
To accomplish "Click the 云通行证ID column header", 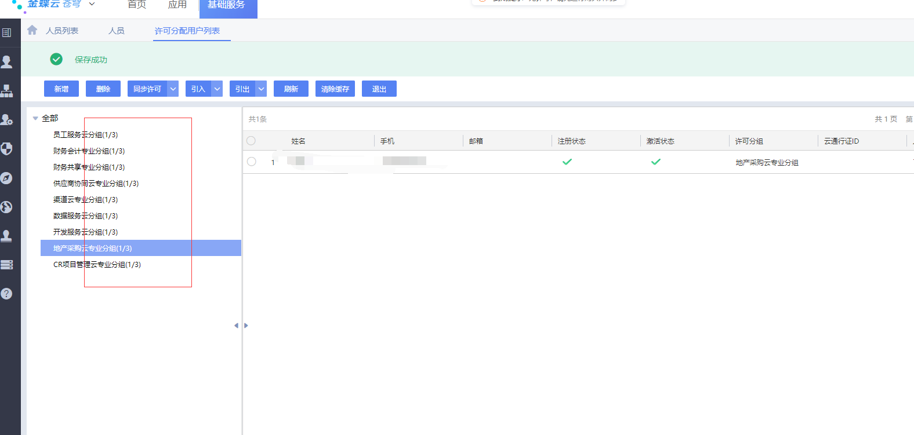I will pyautogui.click(x=842, y=141).
